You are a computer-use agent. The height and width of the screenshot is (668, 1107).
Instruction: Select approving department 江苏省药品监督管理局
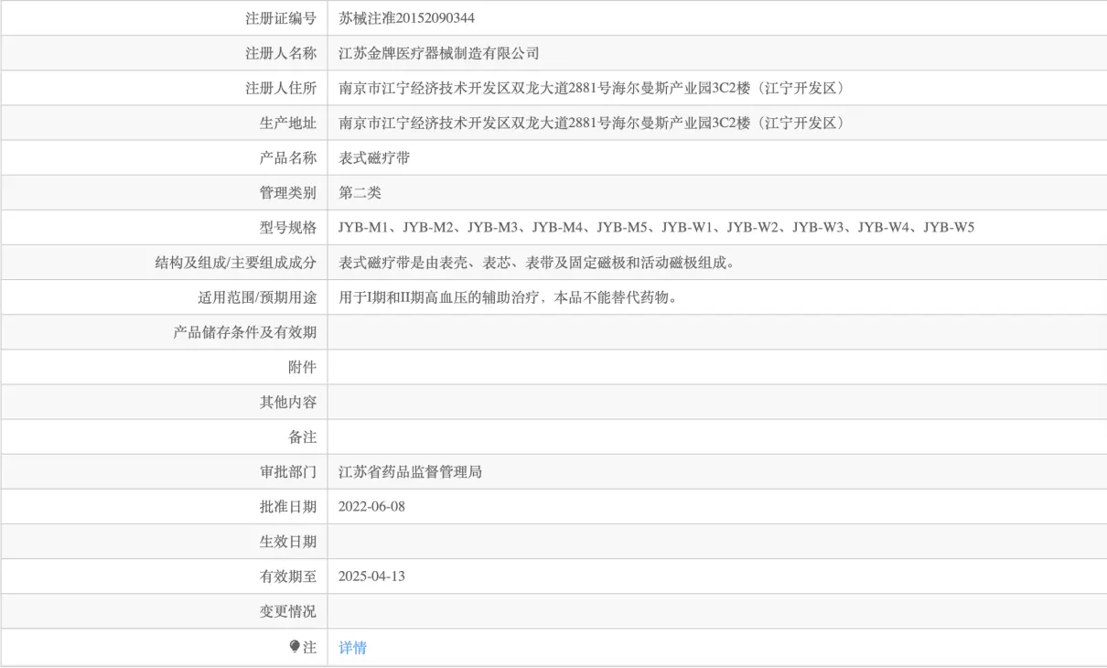point(410,472)
